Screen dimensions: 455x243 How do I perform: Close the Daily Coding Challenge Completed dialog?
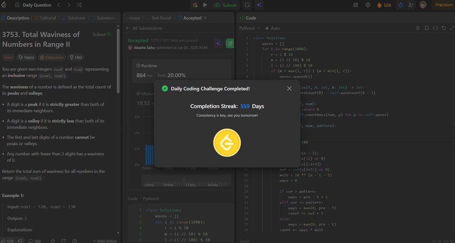tap(289, 88)
